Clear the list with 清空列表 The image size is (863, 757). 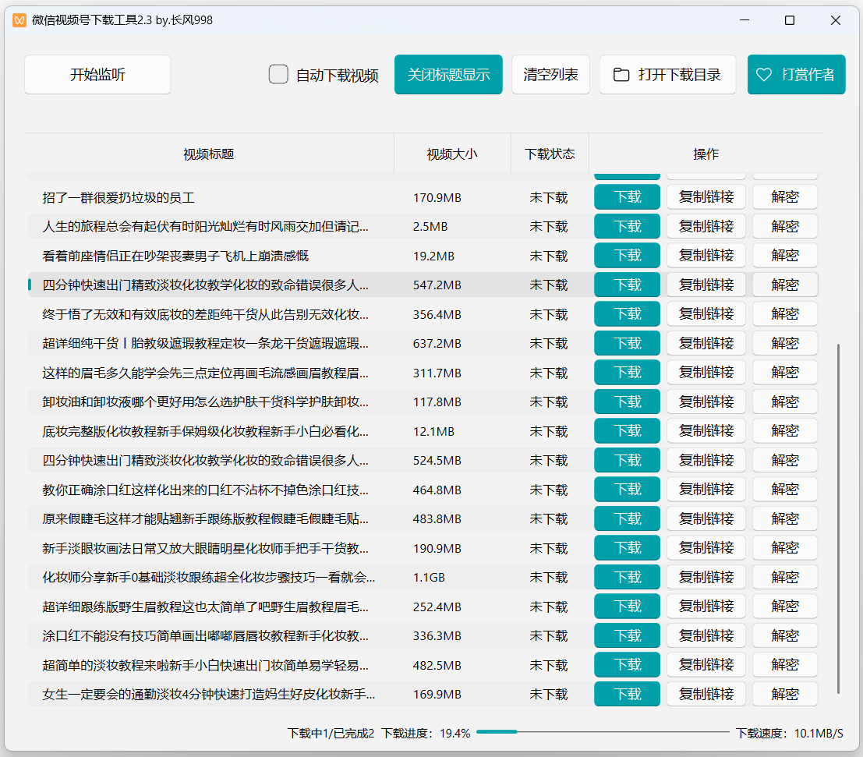[x=550, y=74]
